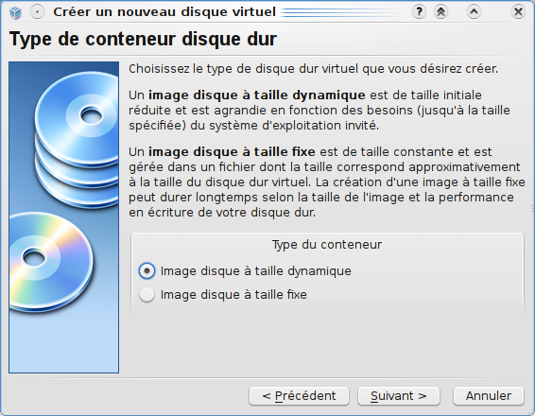Continue with the Suivant button
Viewport: 535px width, 416px height.
[399, 396]
